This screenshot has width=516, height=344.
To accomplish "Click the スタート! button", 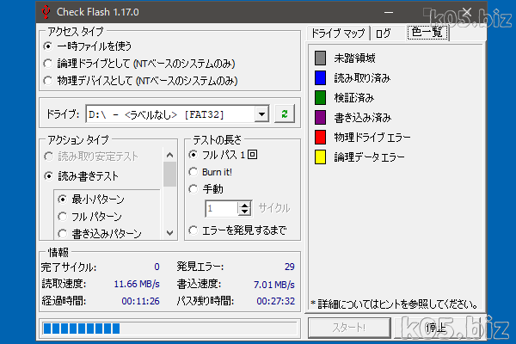I will click(349, 328).
